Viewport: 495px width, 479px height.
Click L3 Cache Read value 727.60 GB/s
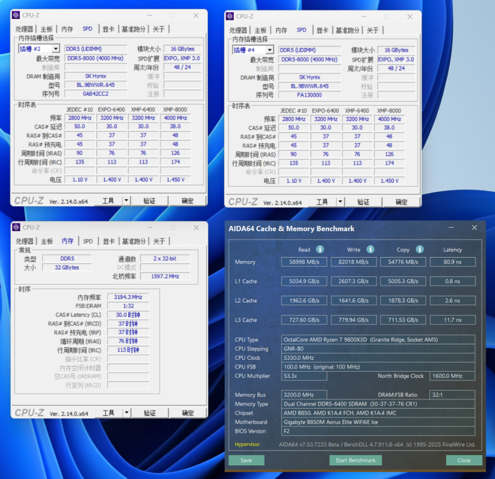[x=304, y=320]
